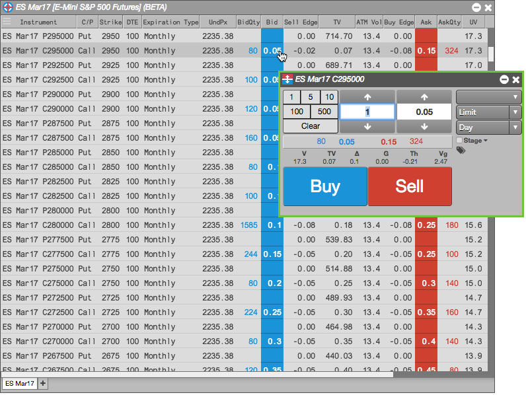This screenshot has height=395, width=526.
Task: Click the blue 0.05 bid in ticket
Action: point(346,142)
